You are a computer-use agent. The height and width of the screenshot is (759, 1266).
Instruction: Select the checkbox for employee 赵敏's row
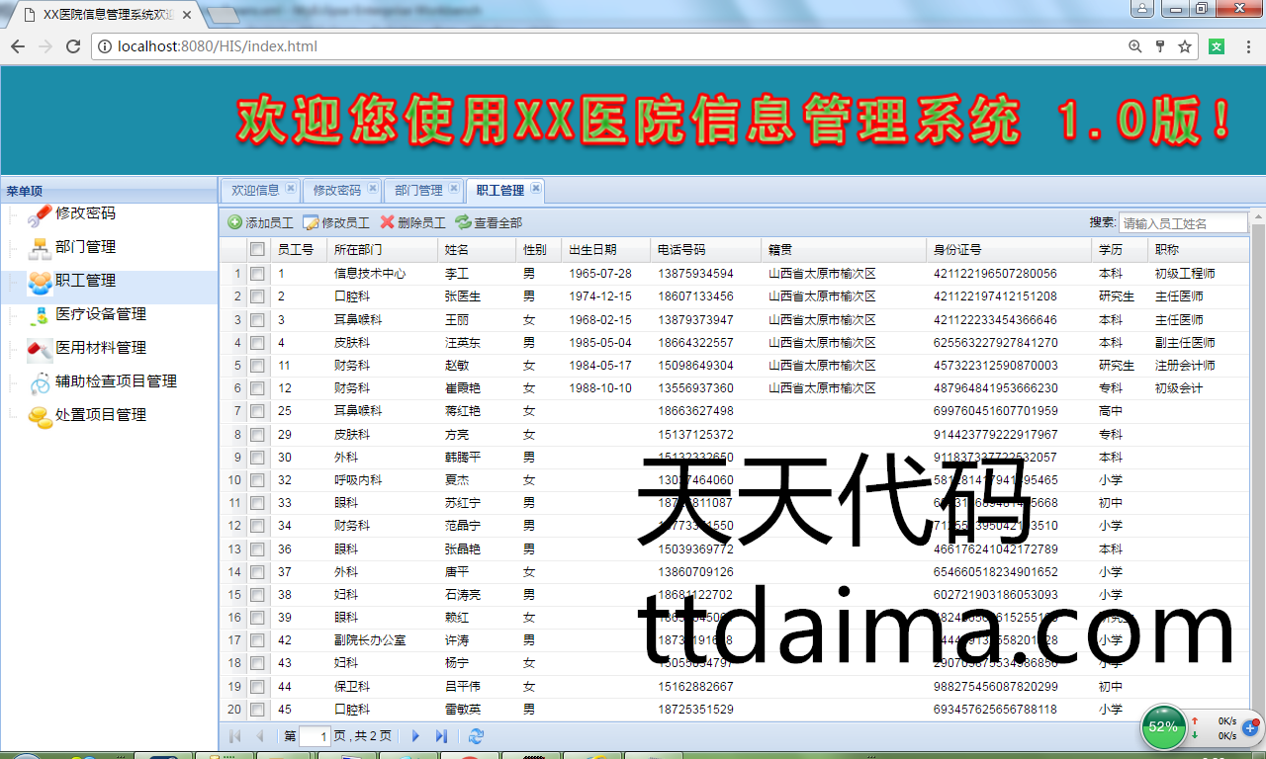click(257, 366)
